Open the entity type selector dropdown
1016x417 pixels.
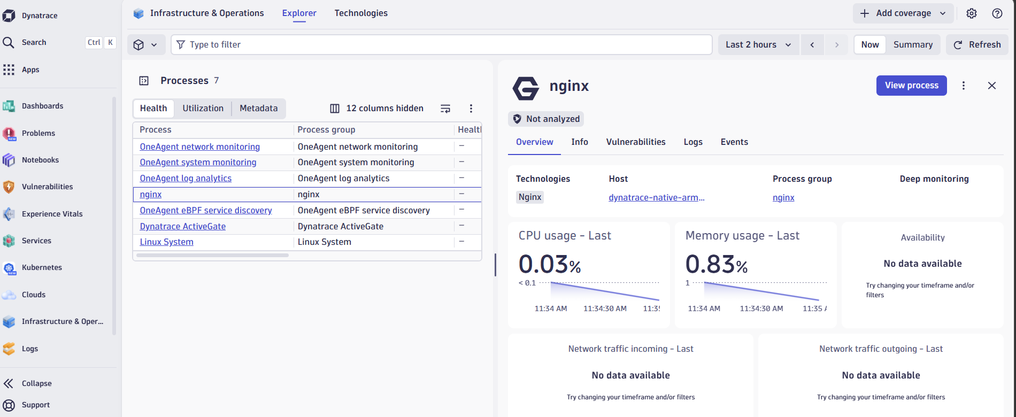[145, 45]
